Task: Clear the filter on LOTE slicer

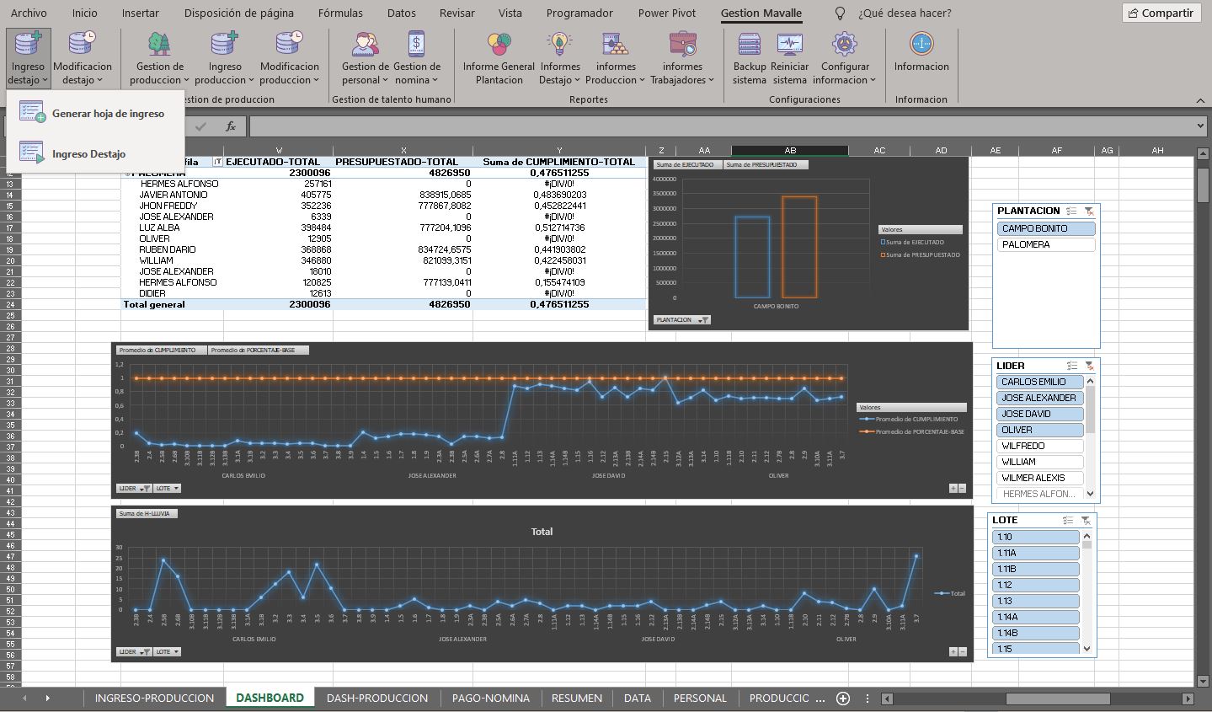Action: pos(1086,521)
